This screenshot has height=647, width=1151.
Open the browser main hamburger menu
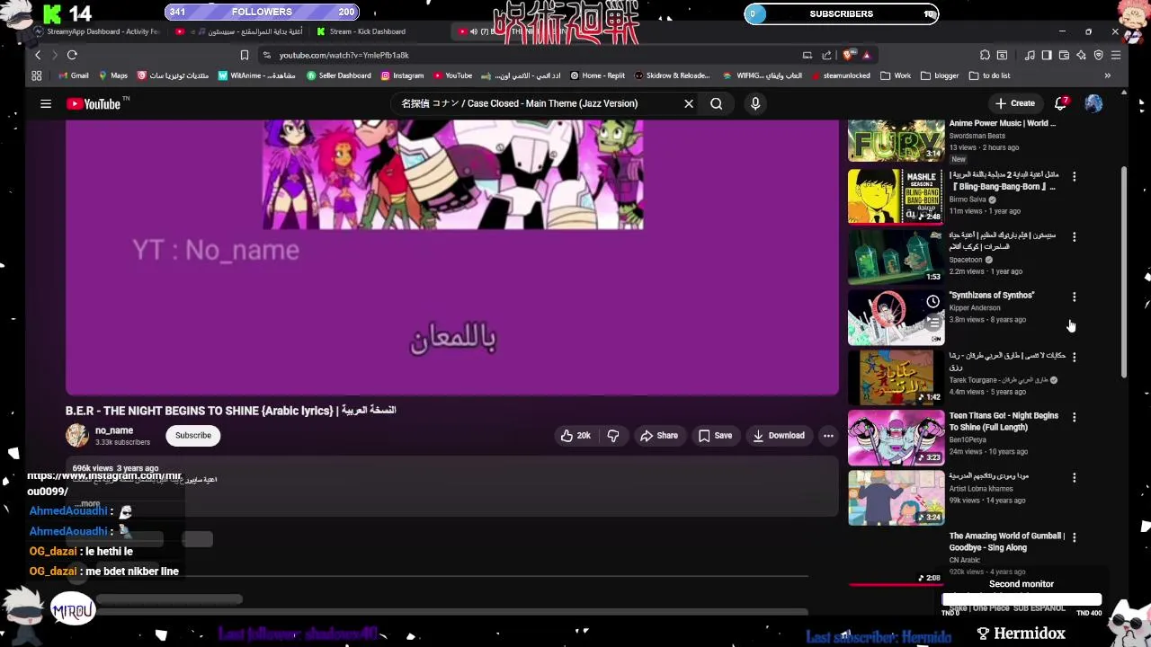click(x=1116, y=55)
